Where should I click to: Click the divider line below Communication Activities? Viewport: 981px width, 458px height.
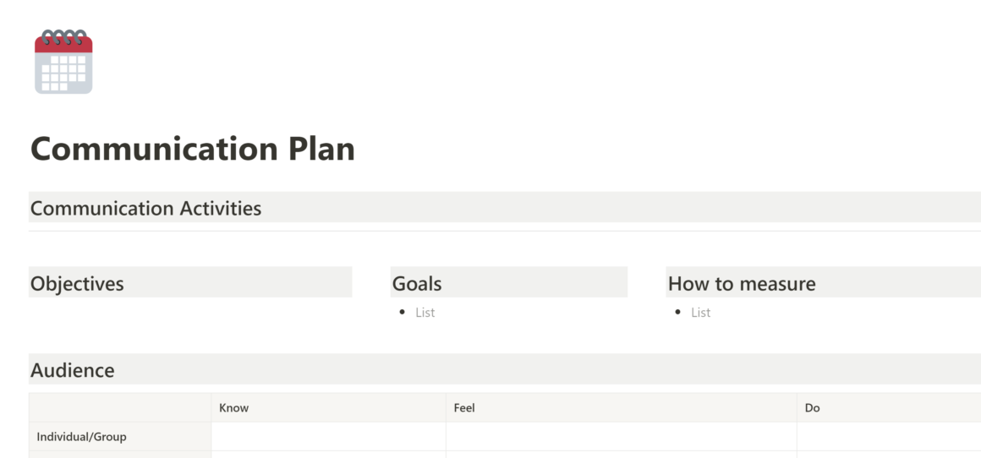[505, 232]
